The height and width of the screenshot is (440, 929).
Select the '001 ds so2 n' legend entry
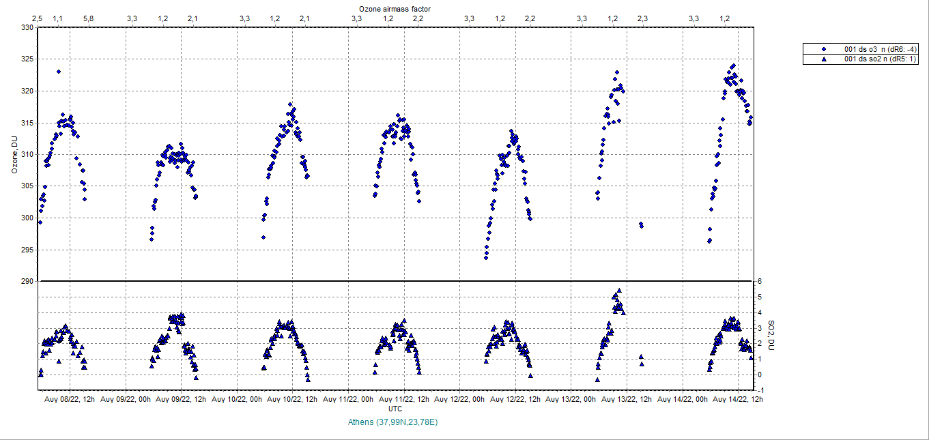tap(881, 59)
